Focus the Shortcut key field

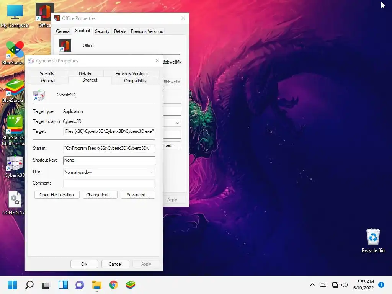(109, 160)
